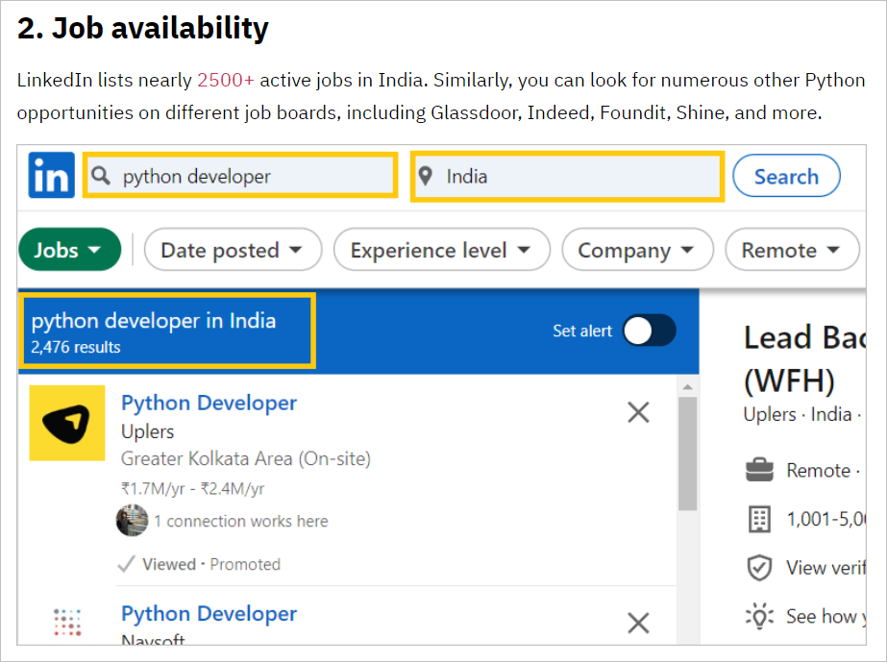Viewport: 887px width, 662px height.
Task: Click the magnifier icon in search field
Action: coord(101,176)
